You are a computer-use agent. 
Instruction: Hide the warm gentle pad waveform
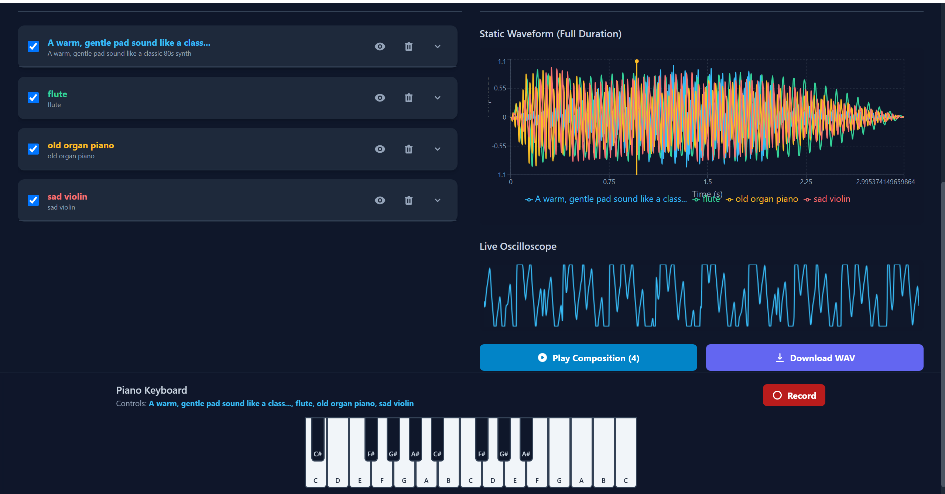380,46
